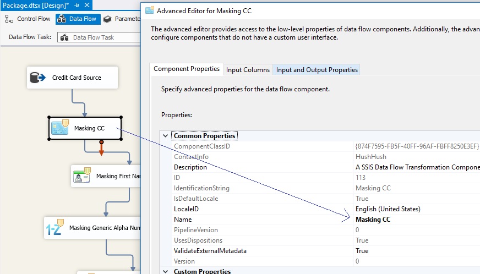Click the Name property value field
Screen dimensions: 480x274
tap(417, 220)
